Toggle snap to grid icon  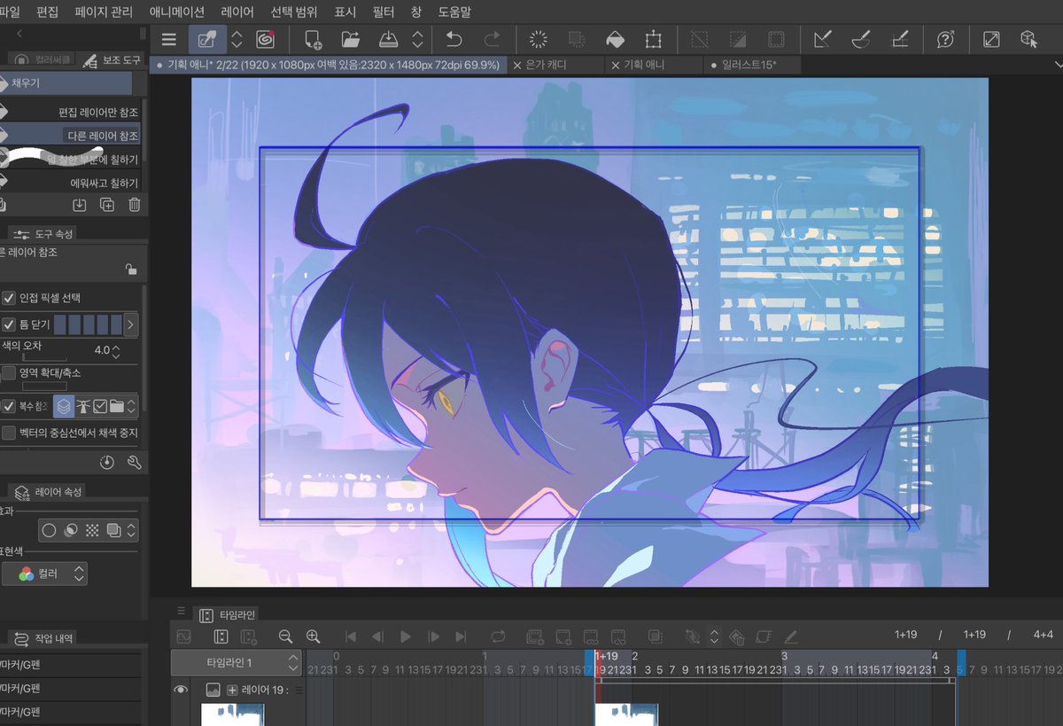tap(898, 40)
